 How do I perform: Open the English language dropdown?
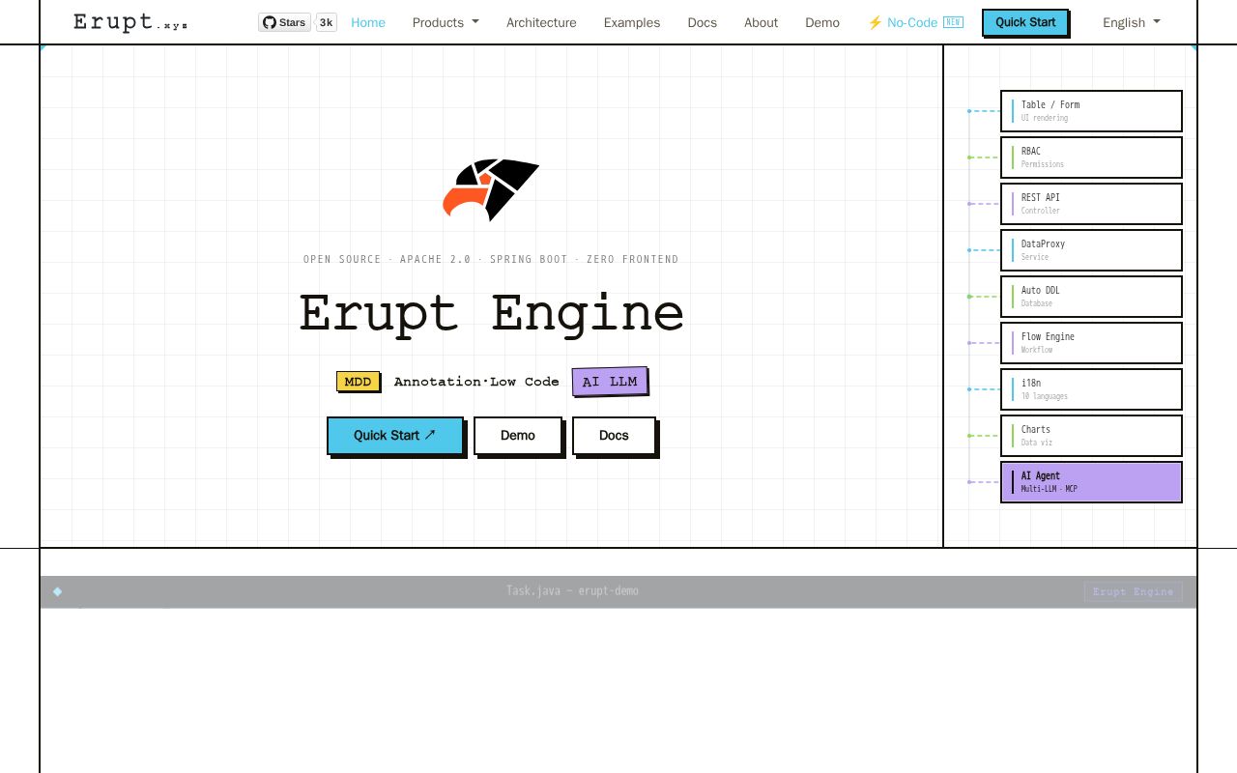(1132, 22)
